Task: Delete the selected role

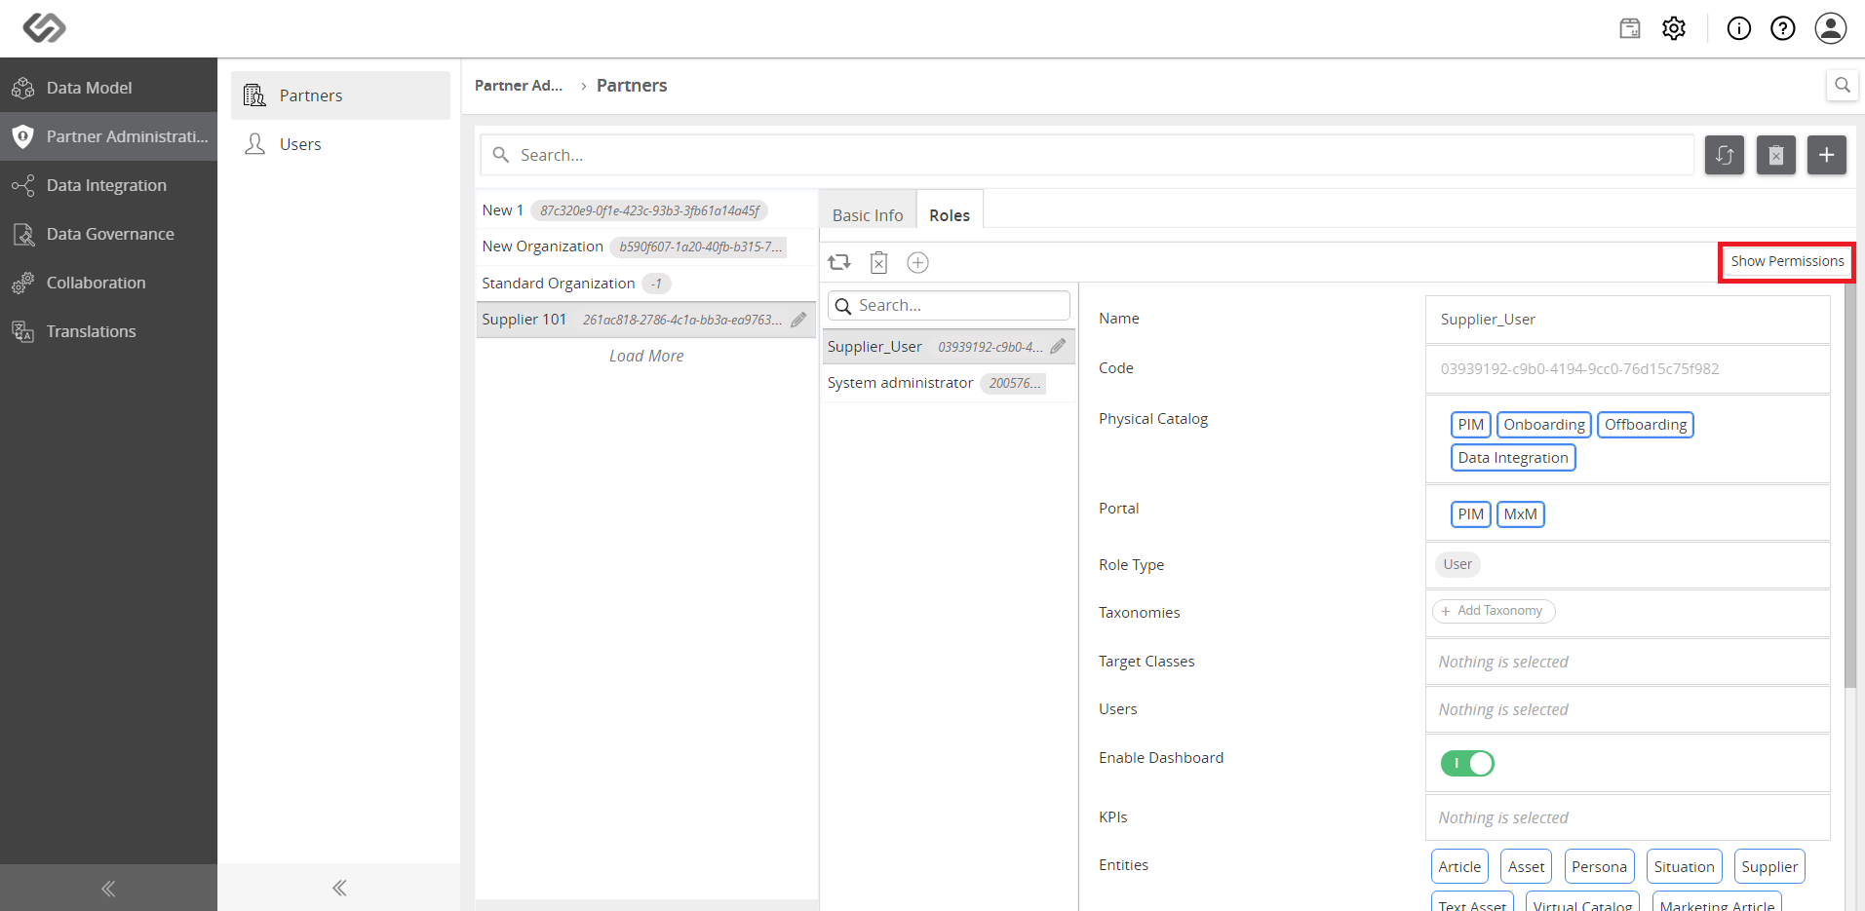Action: [x=878, y=262]
